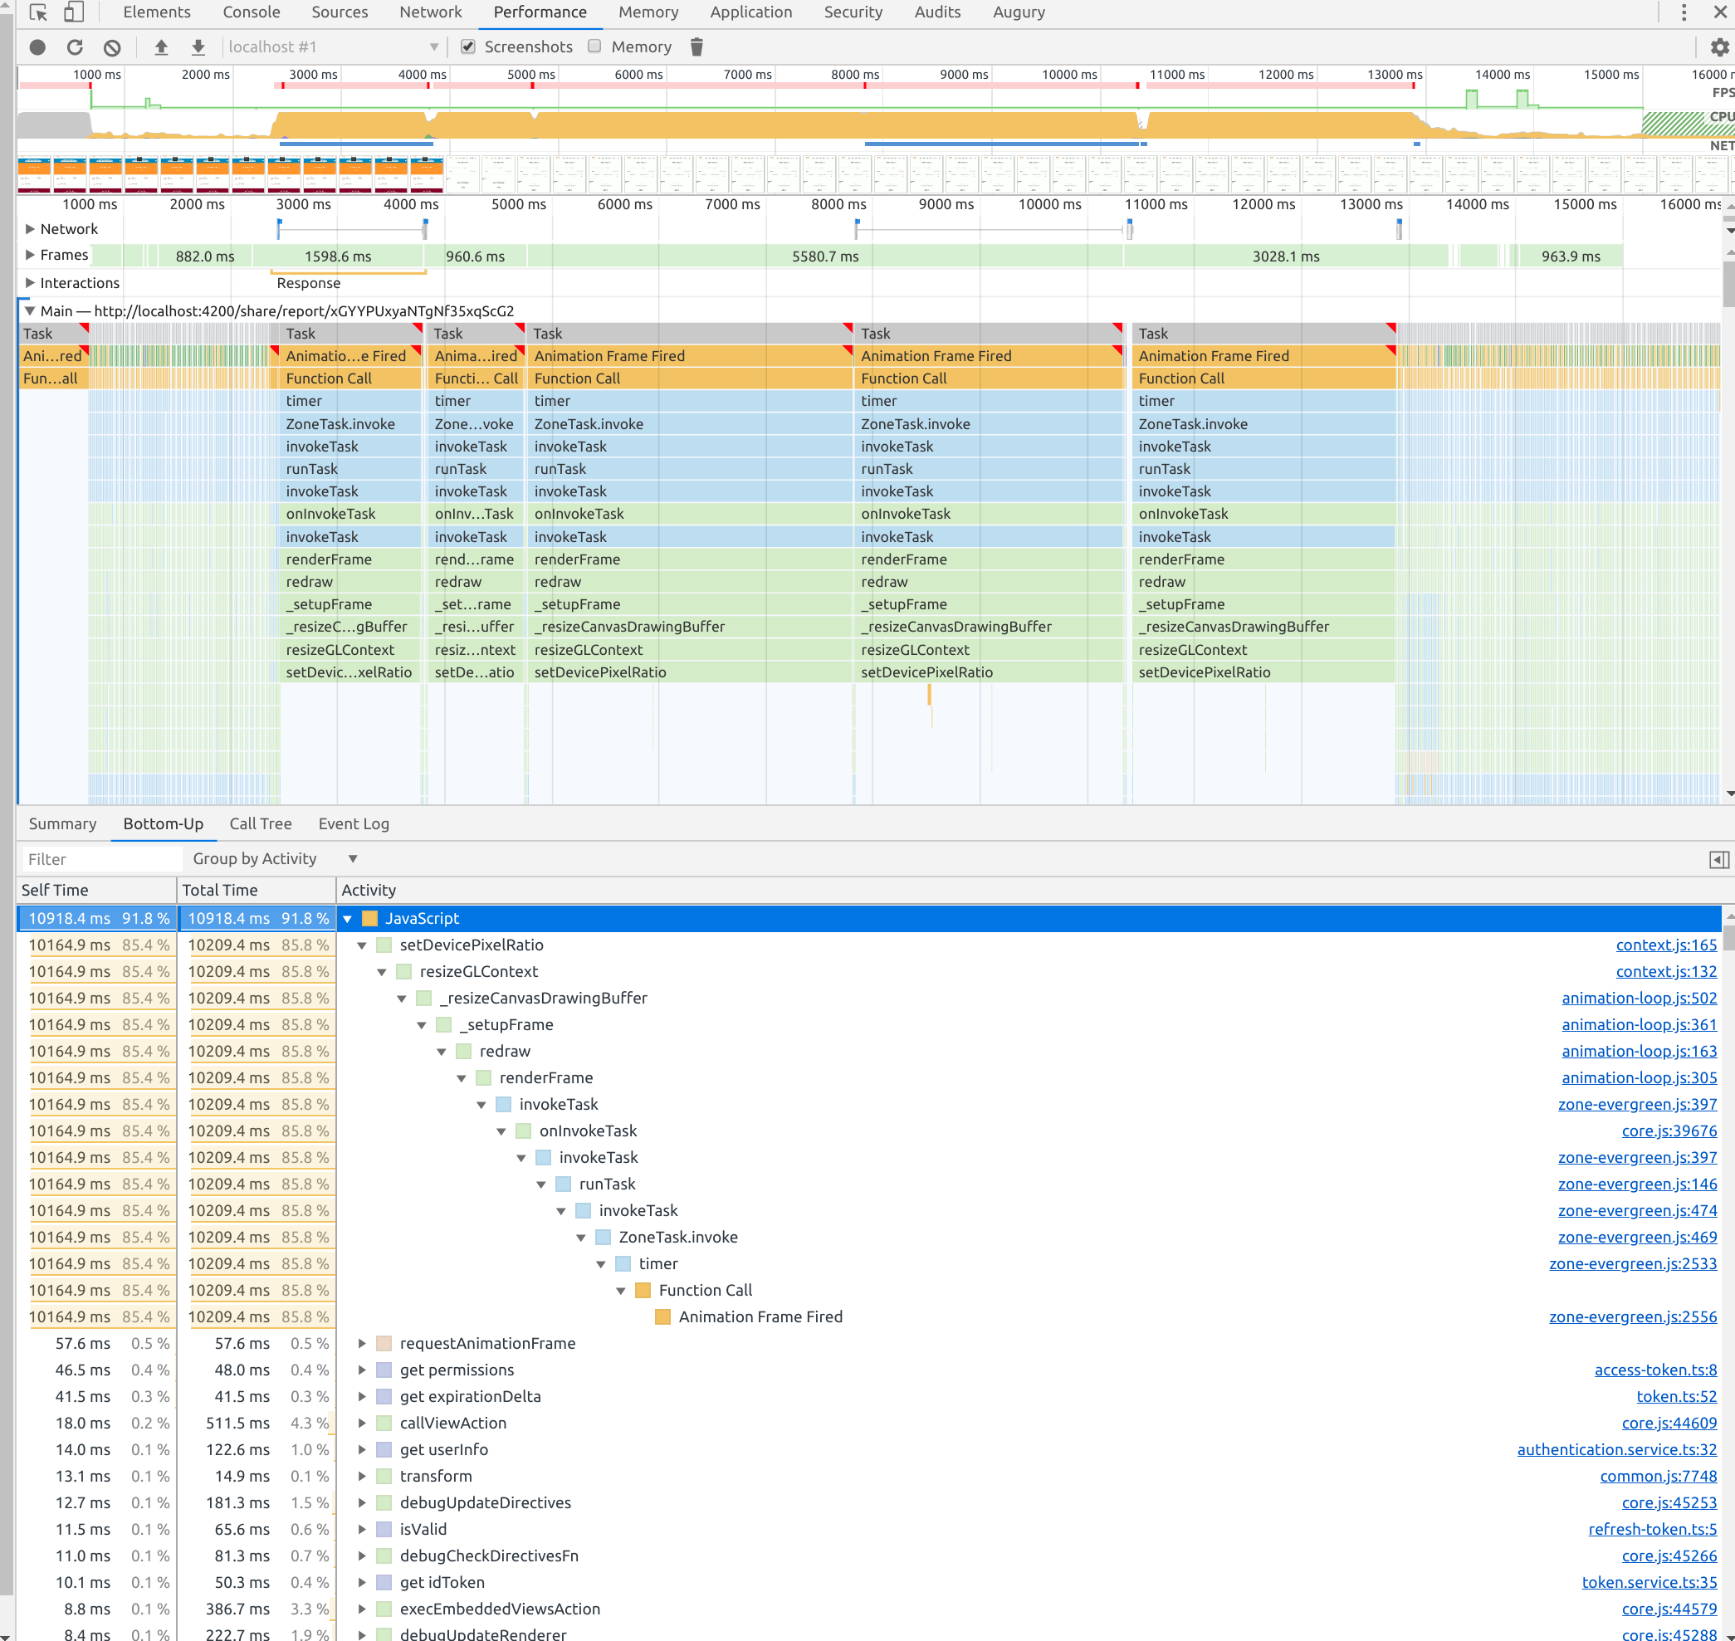
Task: Open capture settings gear icon
Action: click(1719, 47)
